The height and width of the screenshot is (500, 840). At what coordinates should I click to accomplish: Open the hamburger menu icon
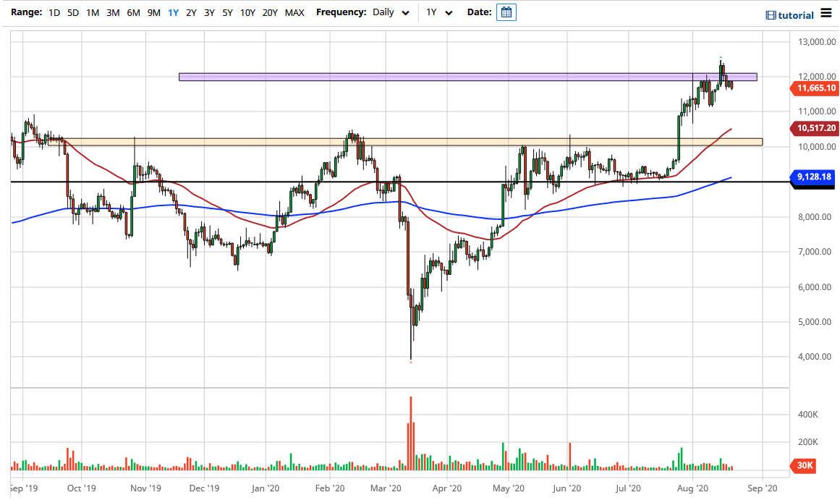[x=826, y=14]
